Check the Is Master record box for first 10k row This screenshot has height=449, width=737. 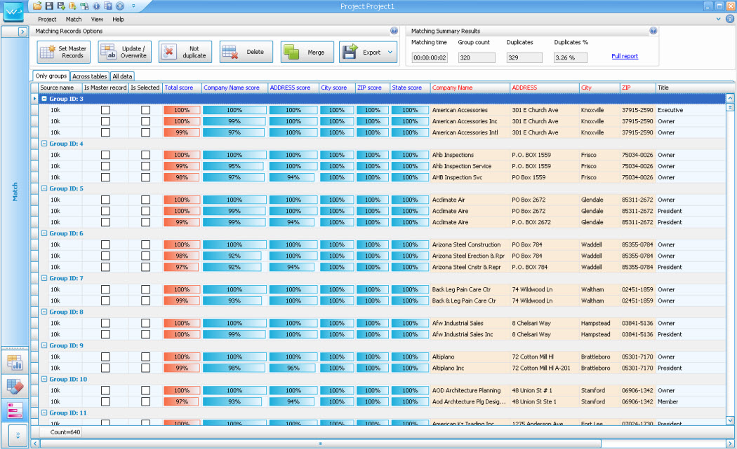tap(105, 110)
